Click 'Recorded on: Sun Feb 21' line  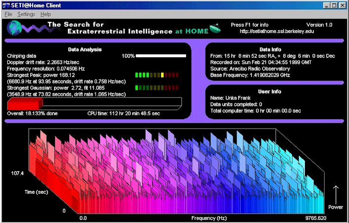pos(261,62)
